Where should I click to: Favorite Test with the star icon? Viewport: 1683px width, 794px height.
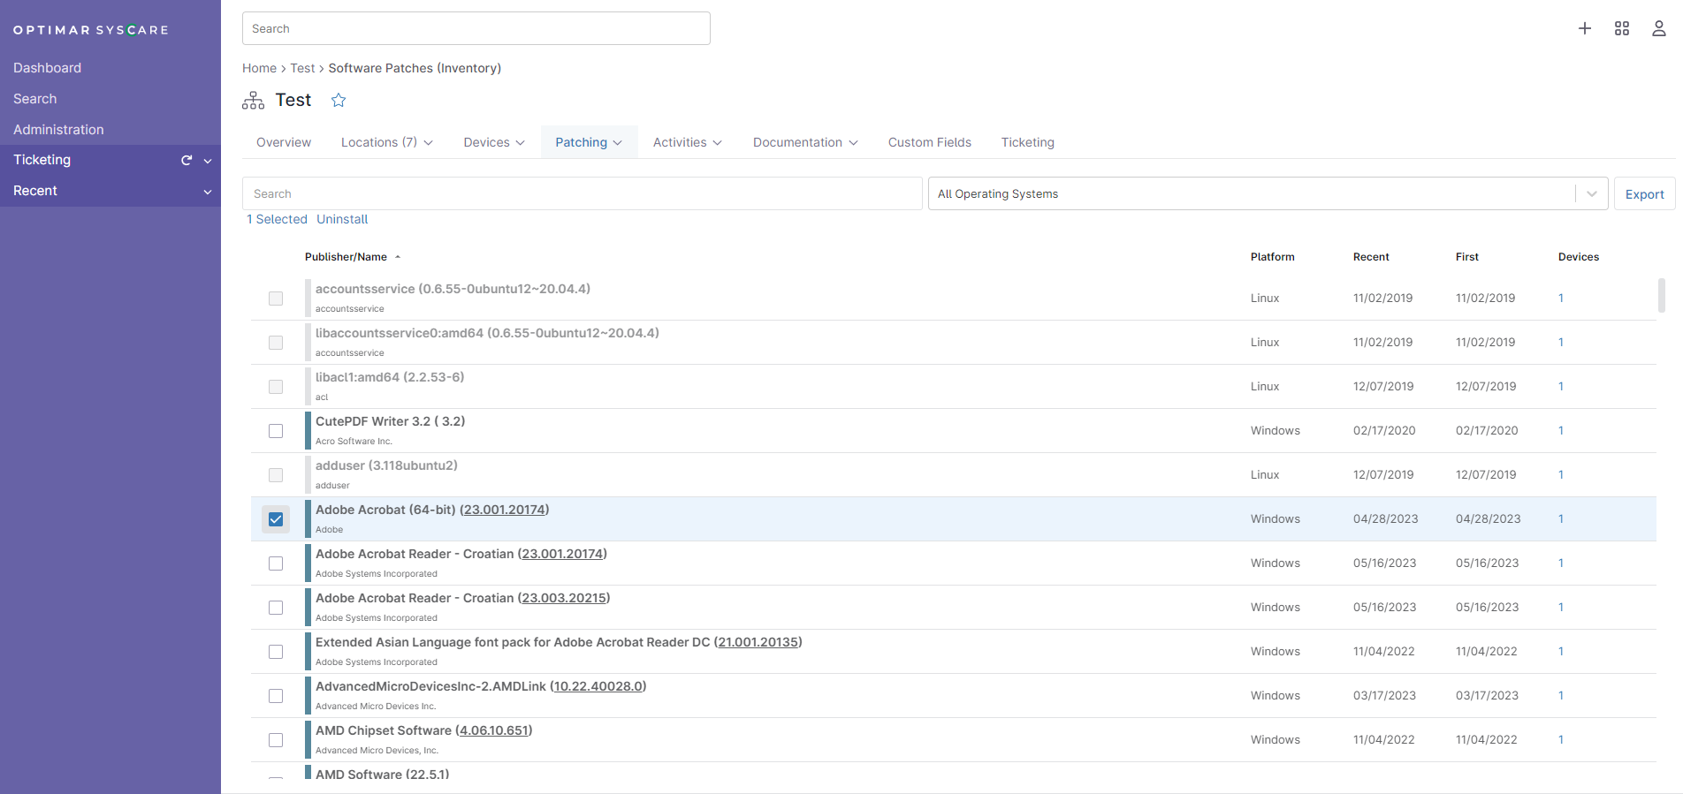(x=339, y=100)
